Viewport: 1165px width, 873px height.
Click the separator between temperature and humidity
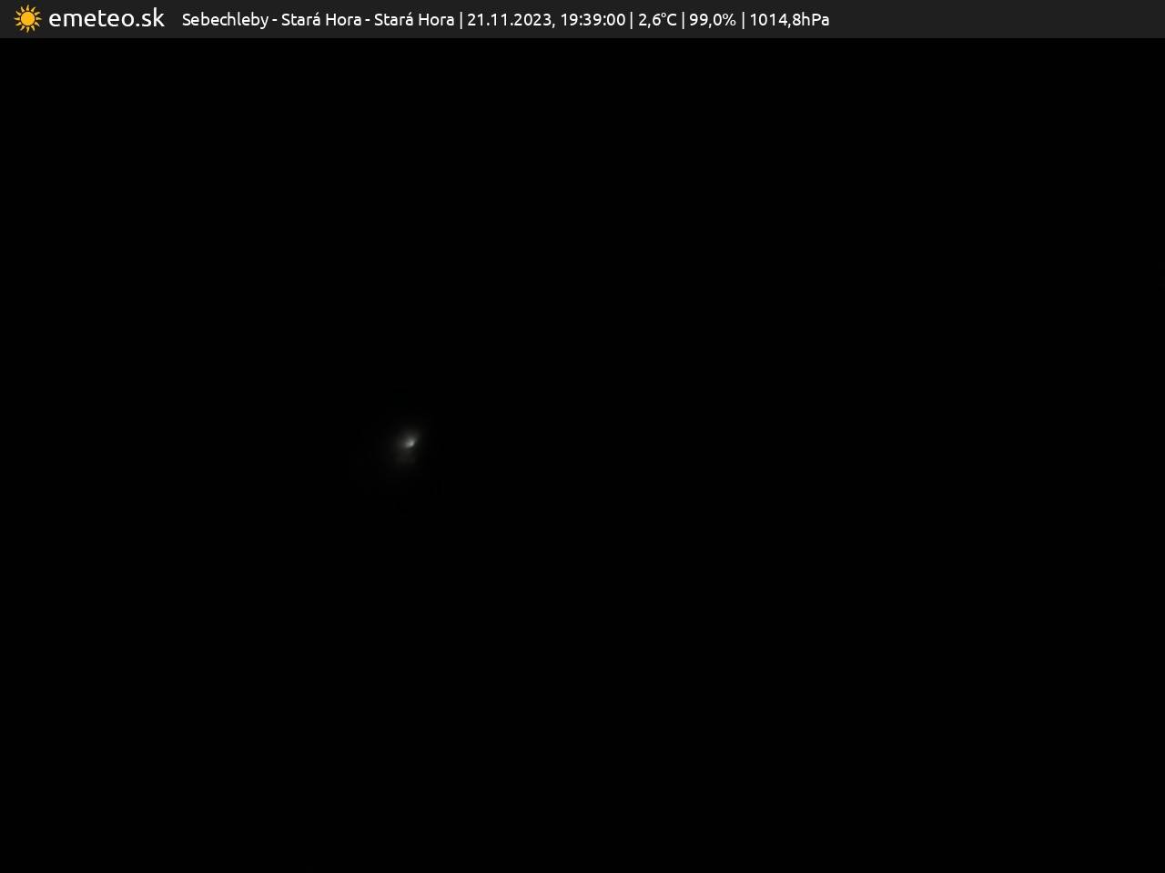(683, 20)
